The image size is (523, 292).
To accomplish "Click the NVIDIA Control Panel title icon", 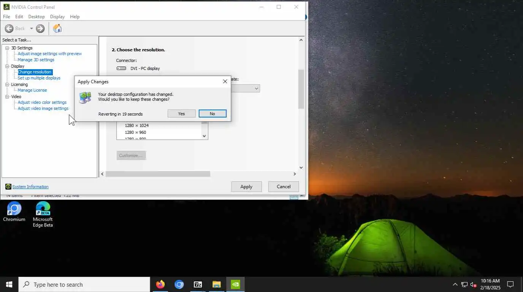I will coord(6,7).
